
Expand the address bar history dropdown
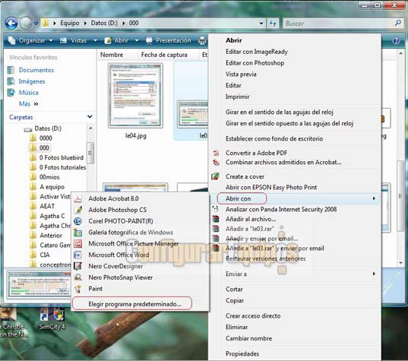[x=261, y=24]
